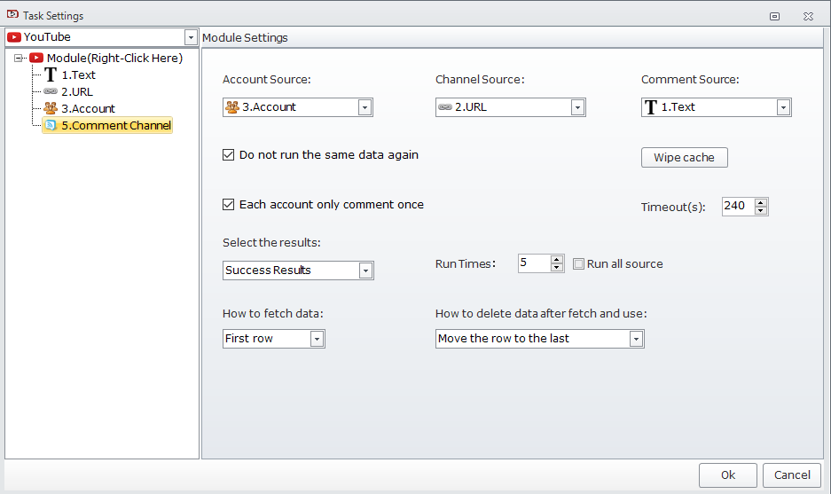
Task: Click the Ok button
Action: click(x=727, y=474)
